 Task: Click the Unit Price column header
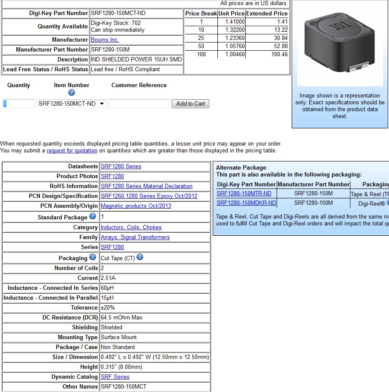[232, 13]
